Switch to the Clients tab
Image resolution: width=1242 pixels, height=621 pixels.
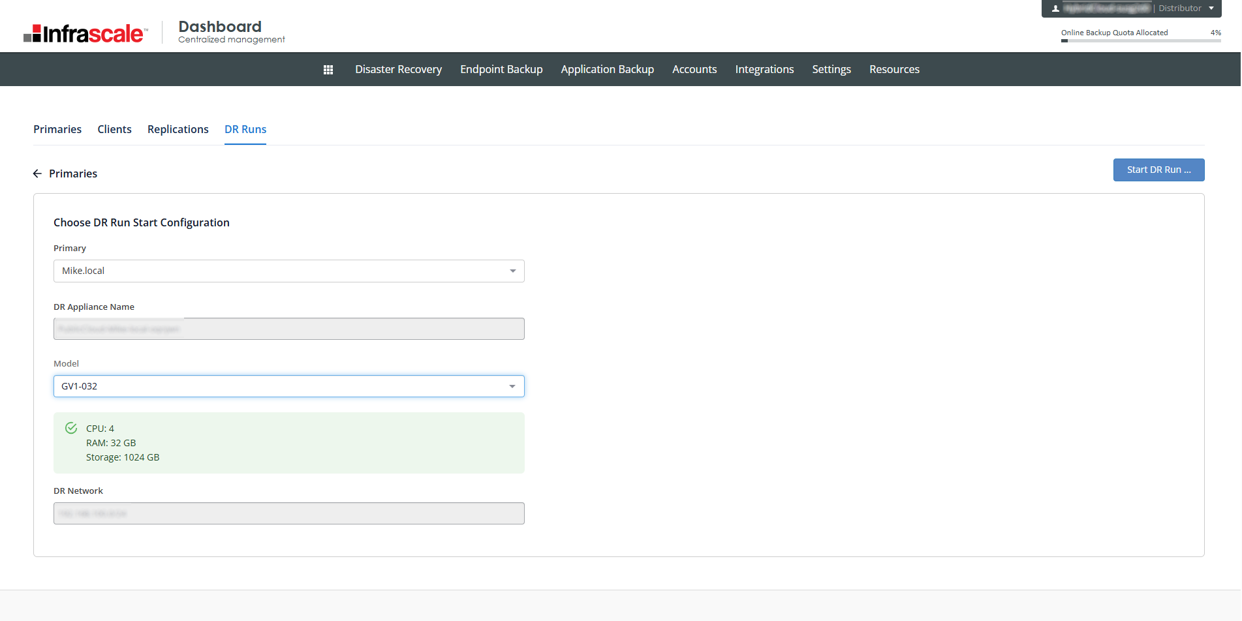pyautogui.click(x=114, y=129)
